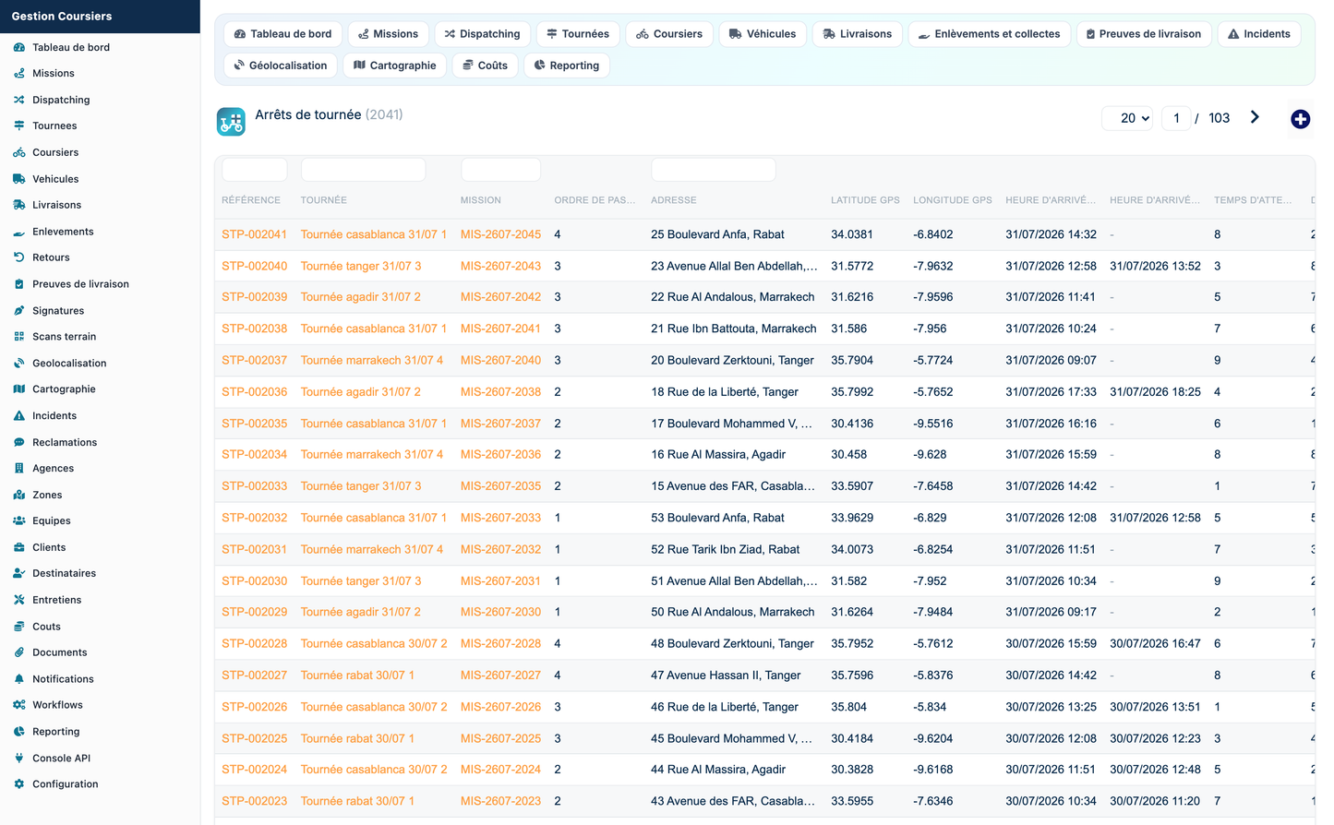Click Notifications bell icon in sidebar
The image size is (1334, 825).
[18, 679]
